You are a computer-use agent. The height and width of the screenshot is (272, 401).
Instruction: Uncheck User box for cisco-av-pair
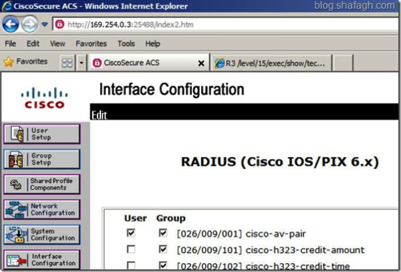tap(131, 233)
